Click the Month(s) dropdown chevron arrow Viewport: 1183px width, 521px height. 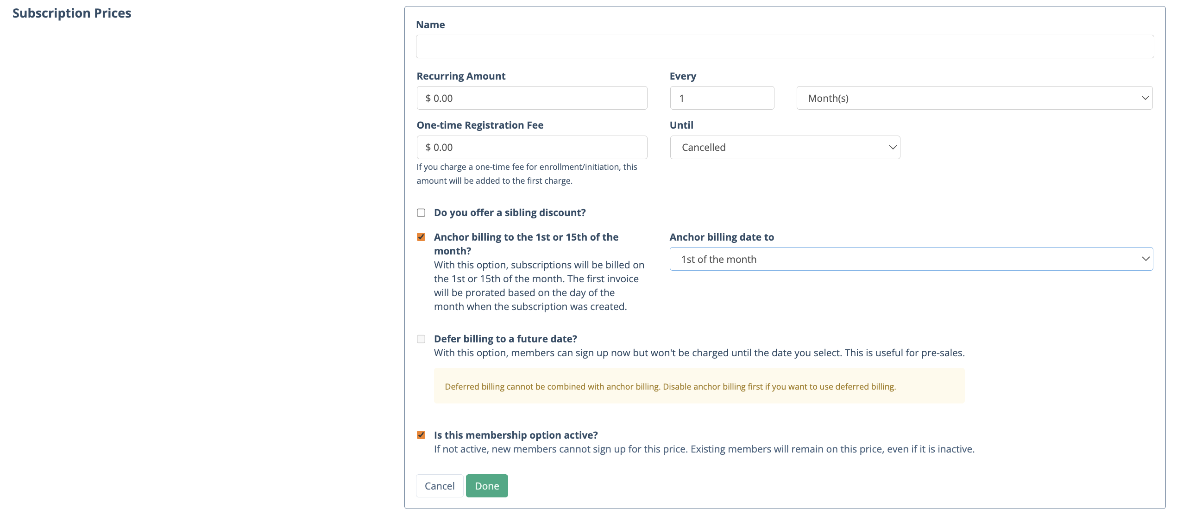coord(1145,98)
